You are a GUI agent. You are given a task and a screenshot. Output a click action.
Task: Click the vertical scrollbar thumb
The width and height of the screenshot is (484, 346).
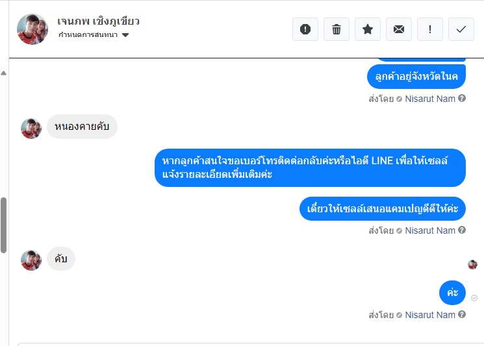(x=4, y=225)
